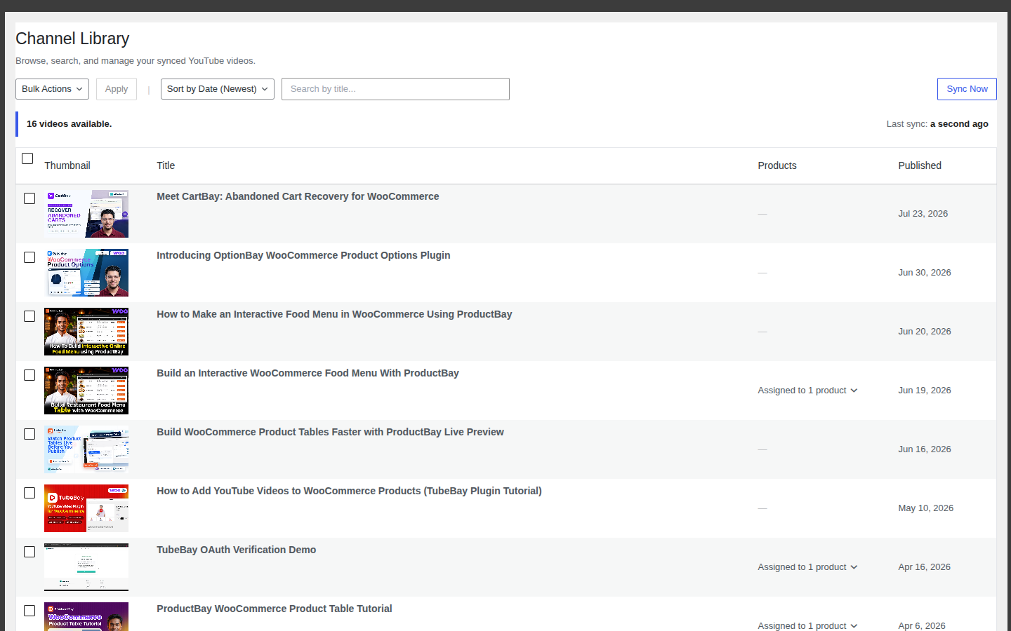Click the Last sync: a second ago text

pyautogui.click(x=937, y=124)
